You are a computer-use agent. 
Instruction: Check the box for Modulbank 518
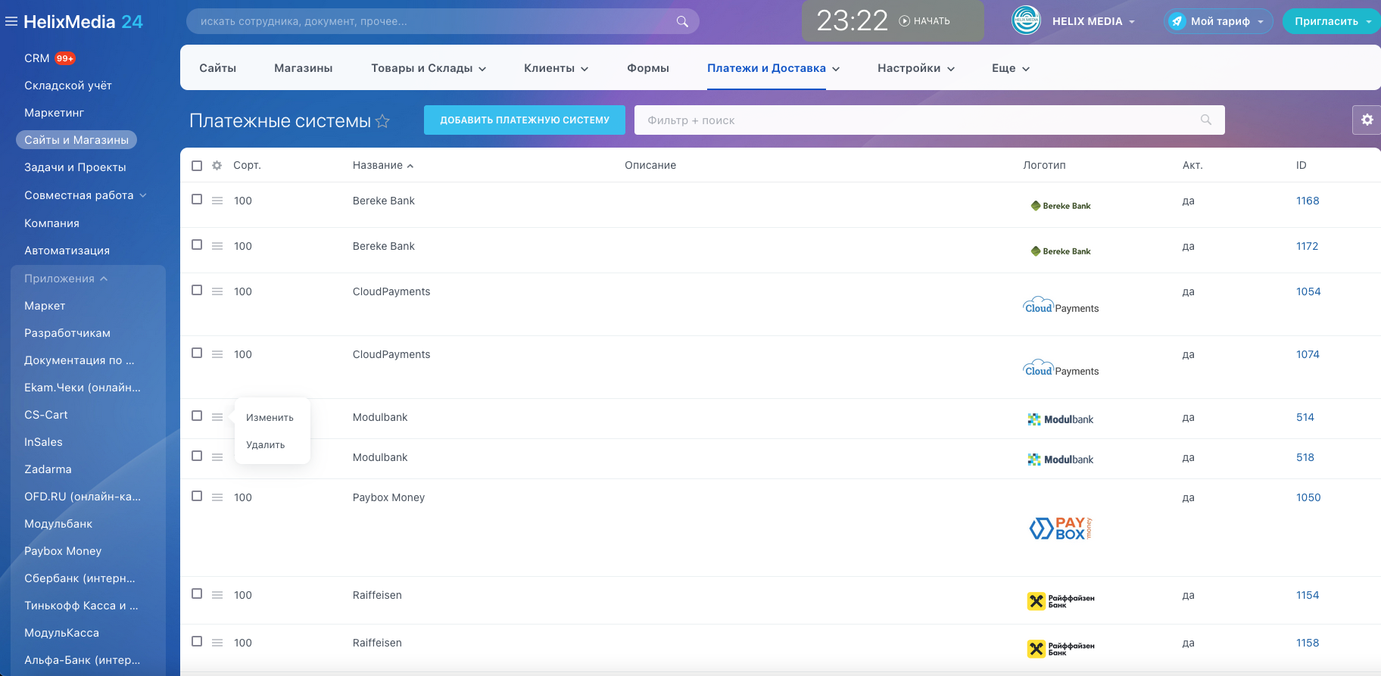(x=197, y=456)
